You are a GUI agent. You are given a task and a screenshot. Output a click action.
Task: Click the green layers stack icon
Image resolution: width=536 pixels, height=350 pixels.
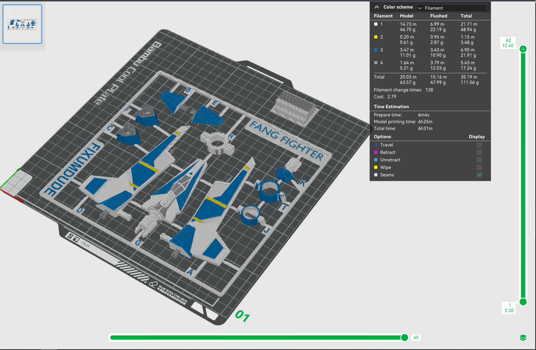click(x=523, y=338)
